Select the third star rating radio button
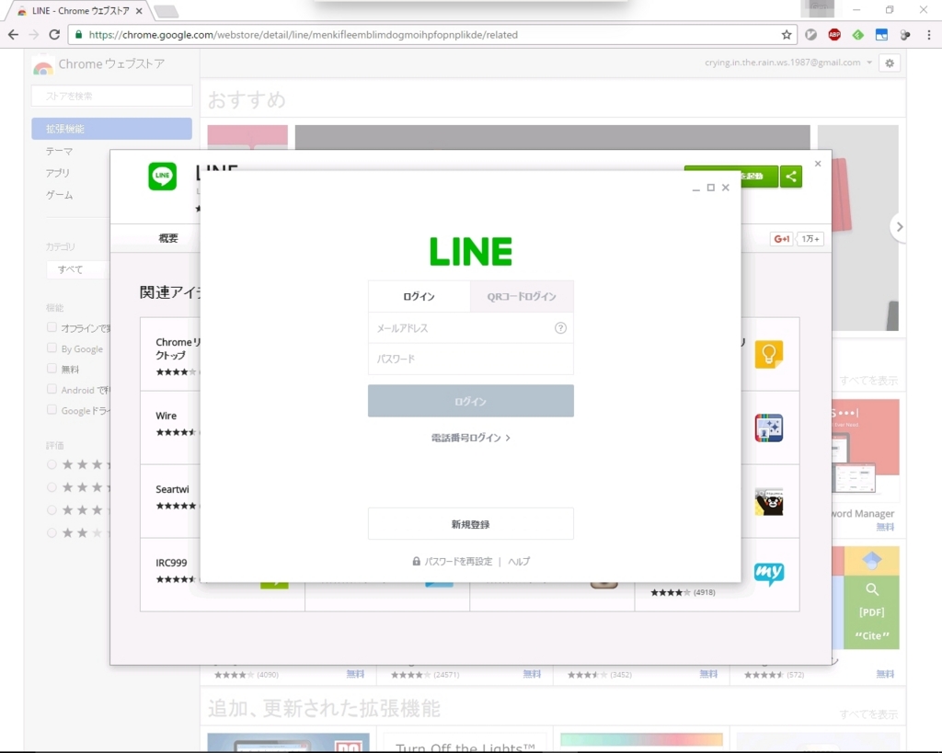 pyautogui.click(x=52, y=509)
